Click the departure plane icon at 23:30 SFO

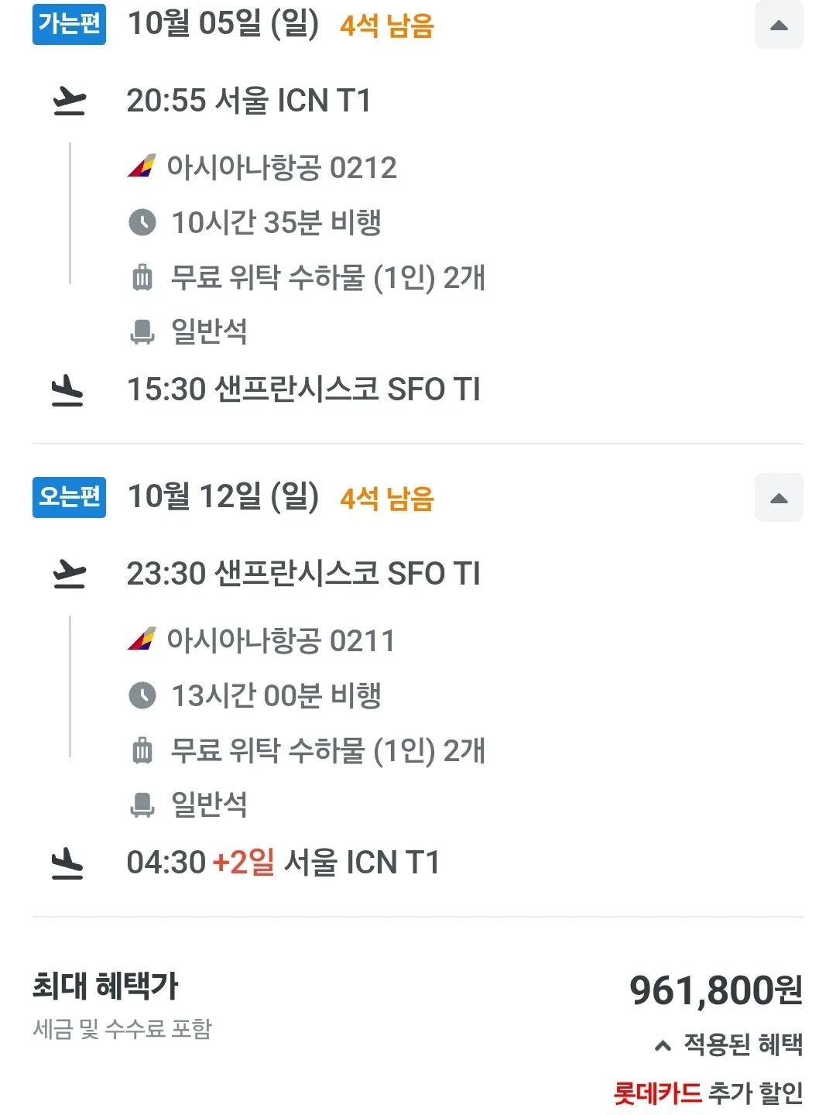69,574
